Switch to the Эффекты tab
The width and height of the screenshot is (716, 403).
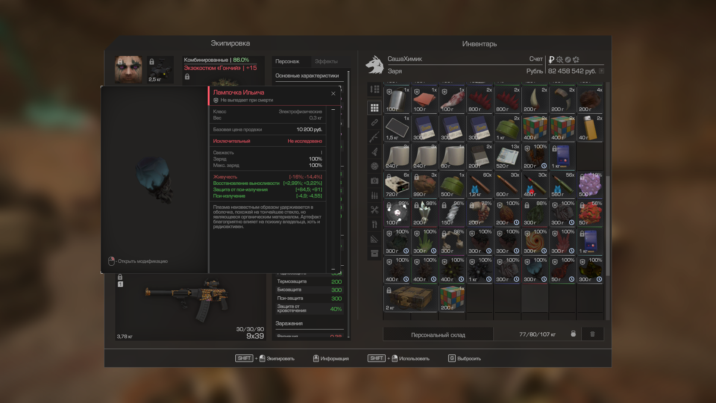(326, 62)
